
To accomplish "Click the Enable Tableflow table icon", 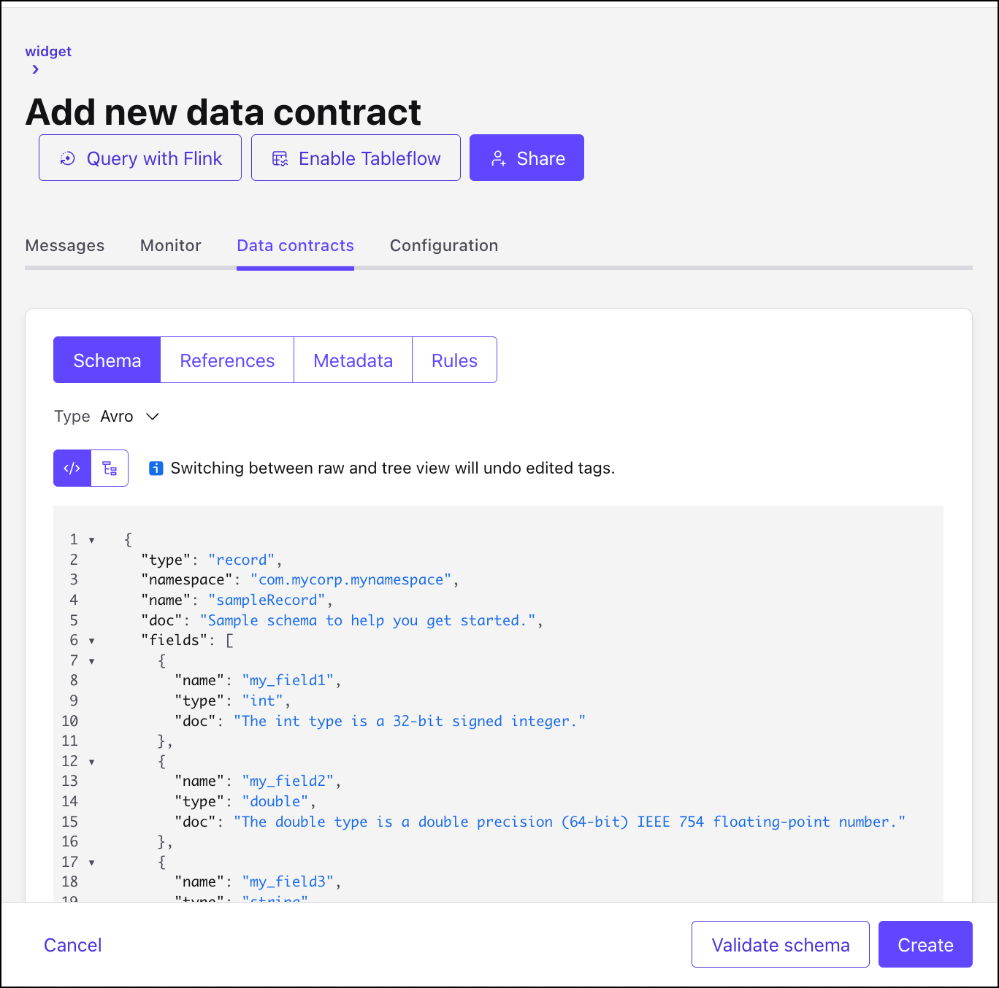I will (280, 158).
